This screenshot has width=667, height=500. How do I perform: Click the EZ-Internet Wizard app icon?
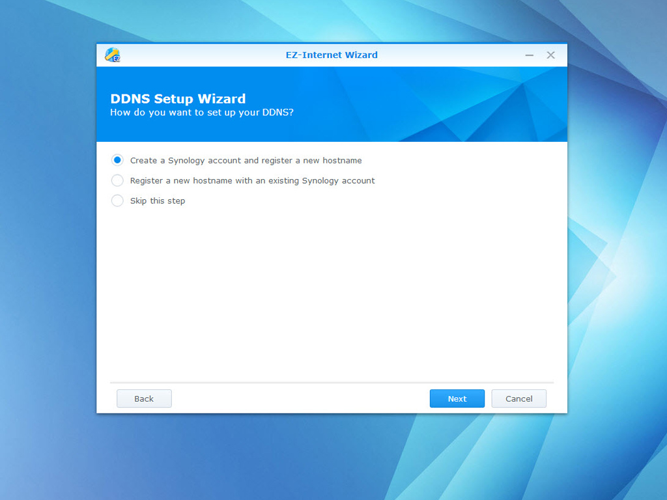[x=113, y=55]
